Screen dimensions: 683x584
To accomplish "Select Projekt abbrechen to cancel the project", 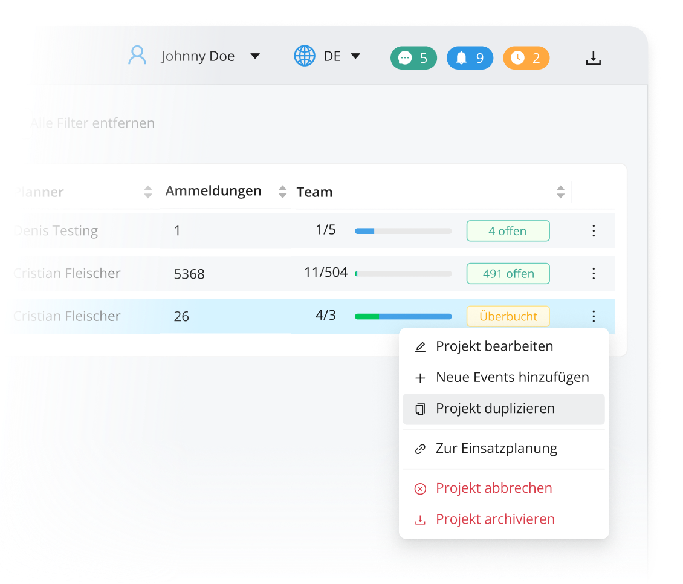I will [x=494, y=488].
